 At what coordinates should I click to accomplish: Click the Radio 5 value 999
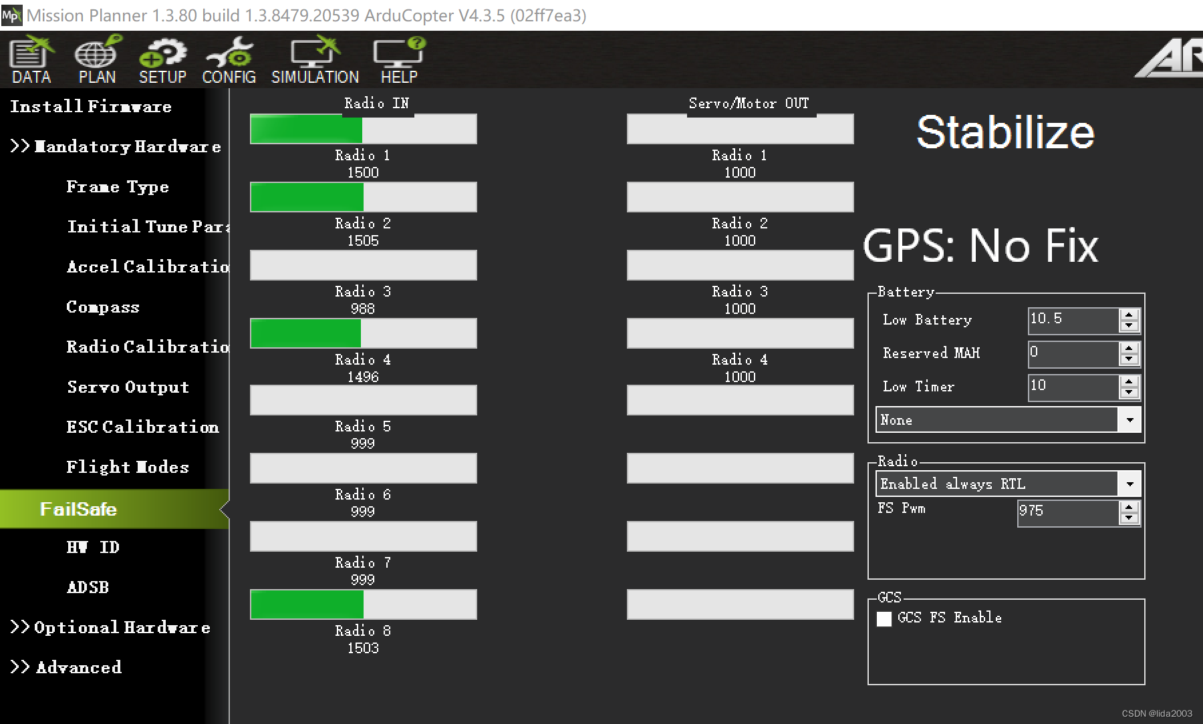[x=363, y=443]
